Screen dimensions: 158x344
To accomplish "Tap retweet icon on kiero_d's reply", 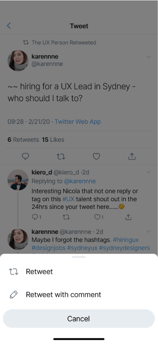I will coord(66,217).
